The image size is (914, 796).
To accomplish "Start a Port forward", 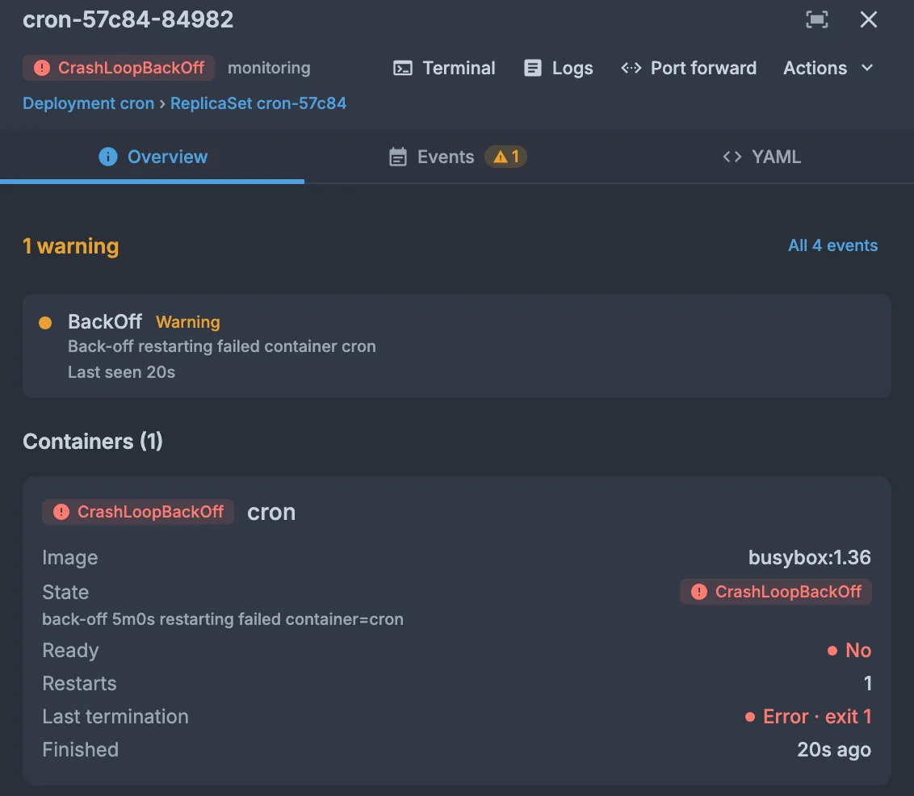I will [x=689, y=68].
